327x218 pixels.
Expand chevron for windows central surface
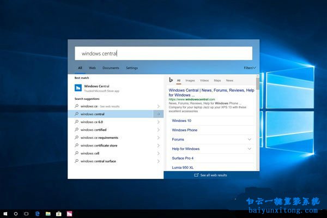[x=158, y=161]
